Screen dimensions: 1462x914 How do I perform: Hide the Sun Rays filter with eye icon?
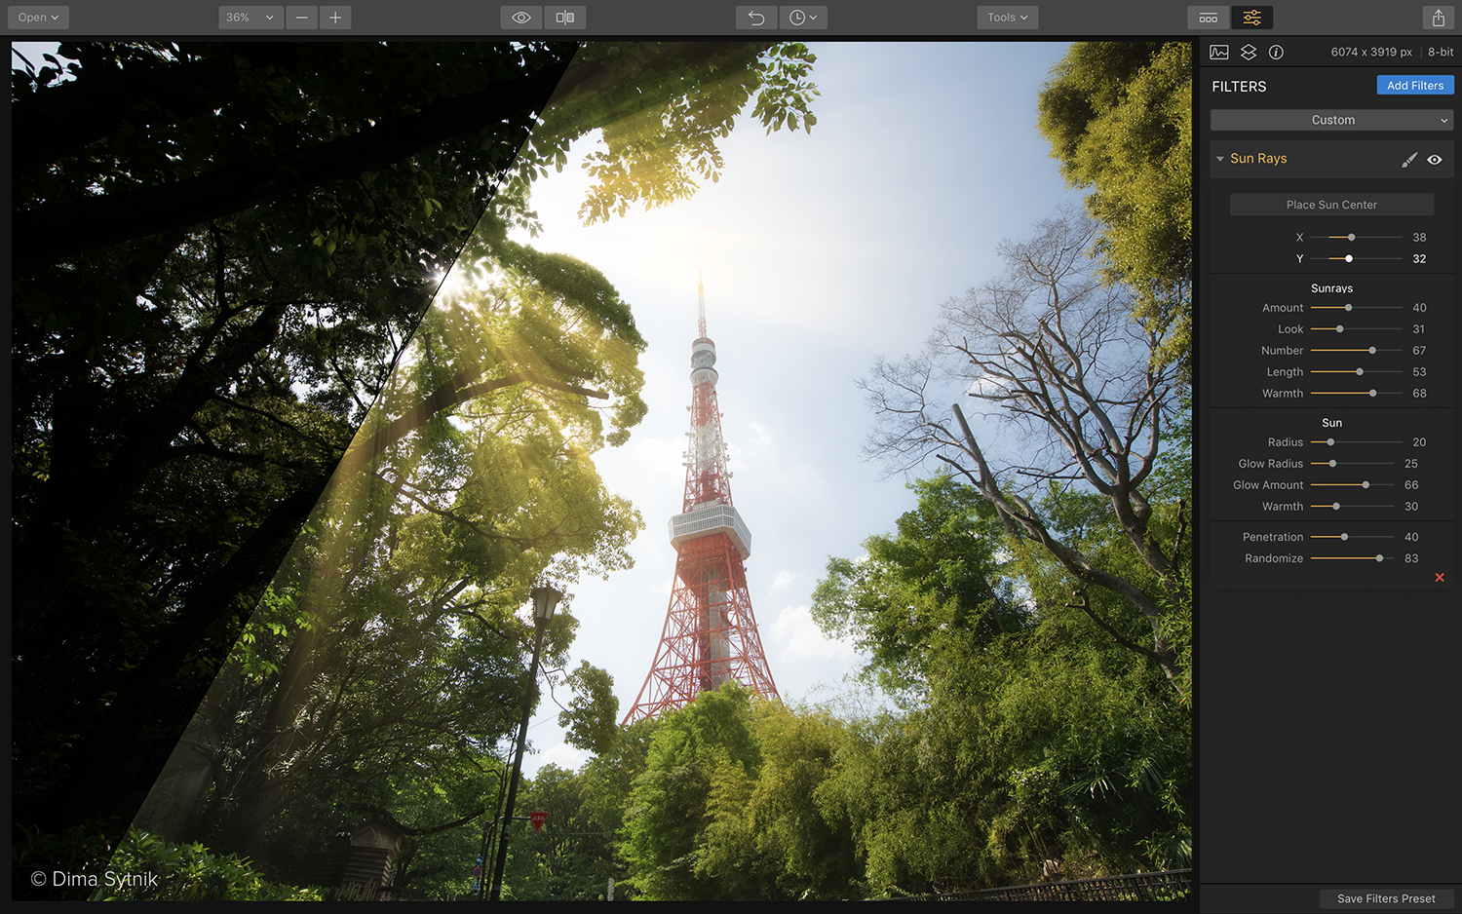tap(1435, 160)
